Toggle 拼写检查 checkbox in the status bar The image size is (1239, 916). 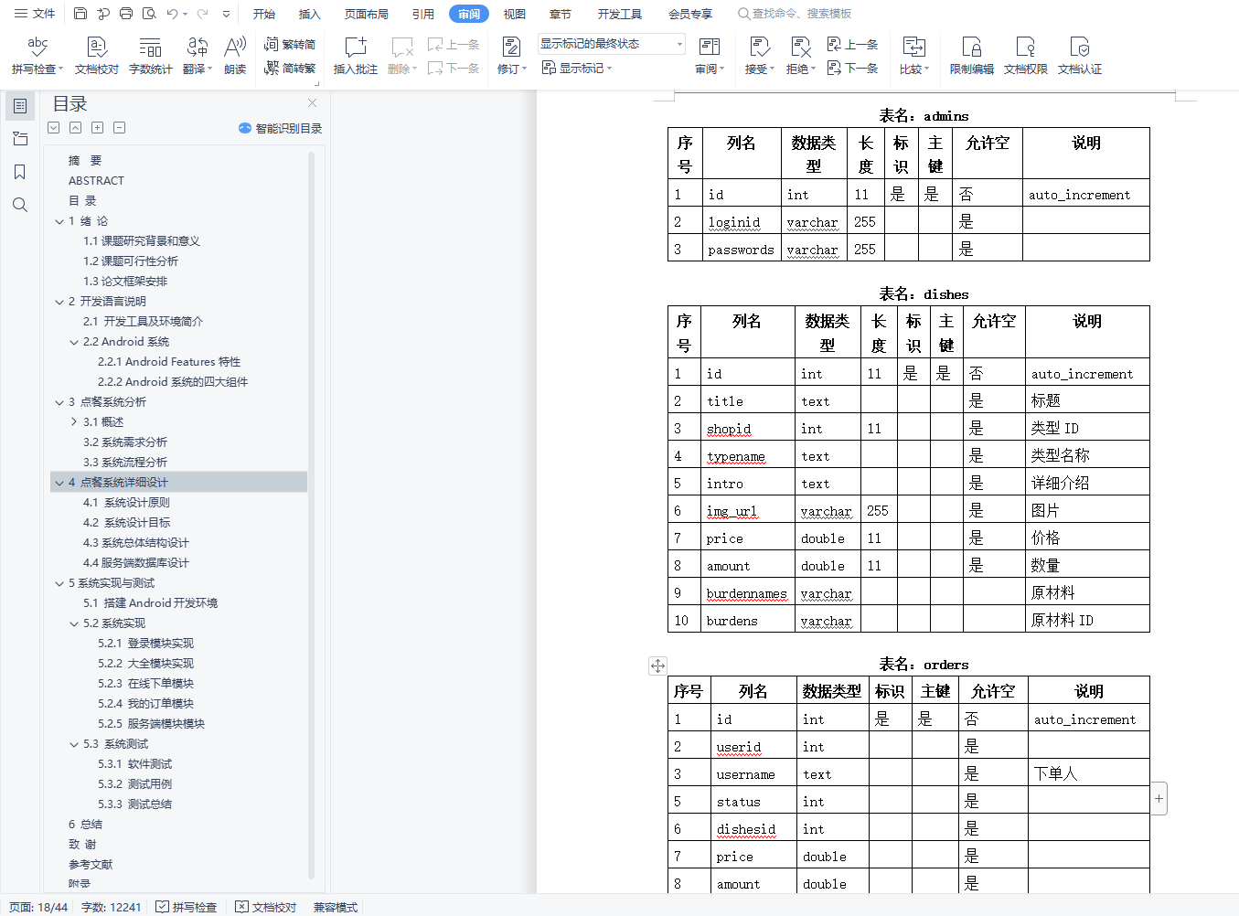click(187, 907)
